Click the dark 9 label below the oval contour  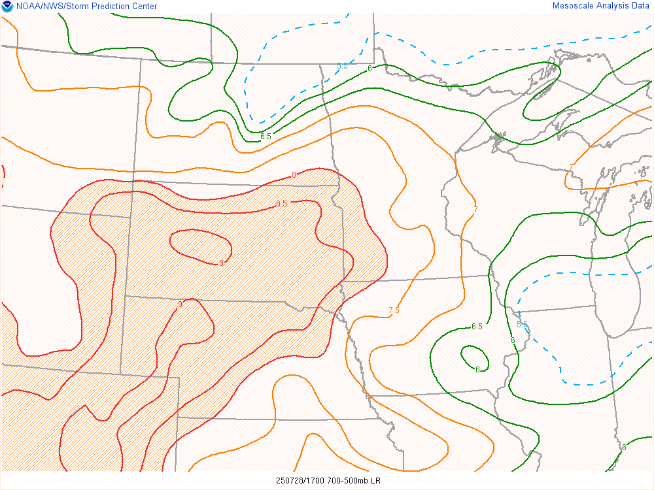tap(180, 304)
